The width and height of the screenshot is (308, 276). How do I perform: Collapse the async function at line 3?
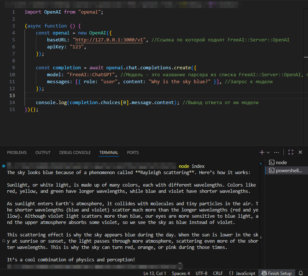click(x=20, y=26)
